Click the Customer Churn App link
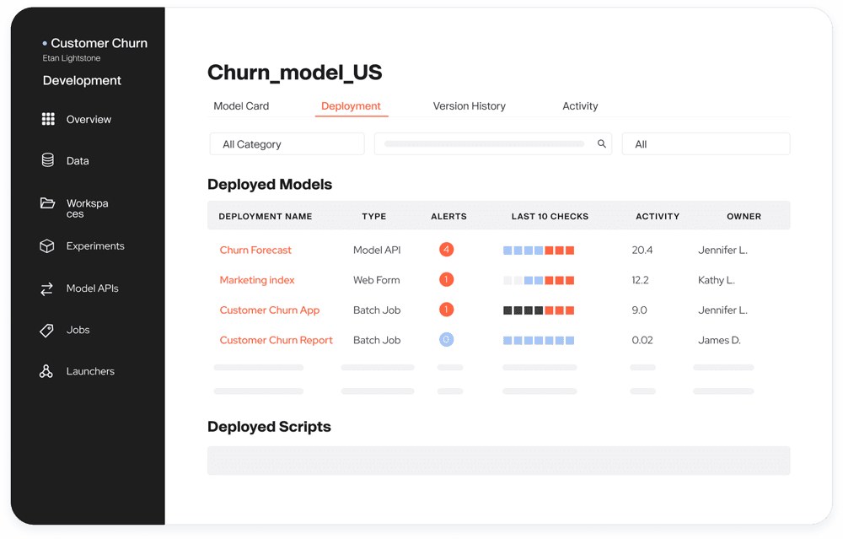This screenshot has width=843, height=539. (x=270, y=310)
